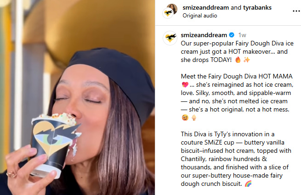
Task: Click the blue verified badge
Action: tap(232, 35)
